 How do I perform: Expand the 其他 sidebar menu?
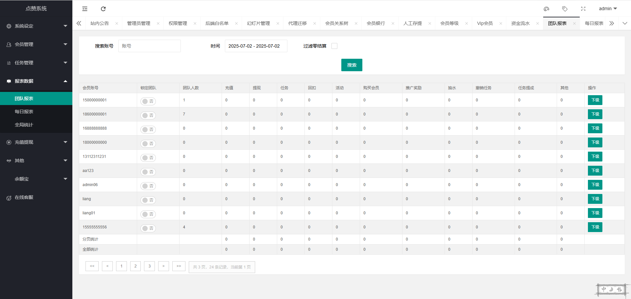65,160
